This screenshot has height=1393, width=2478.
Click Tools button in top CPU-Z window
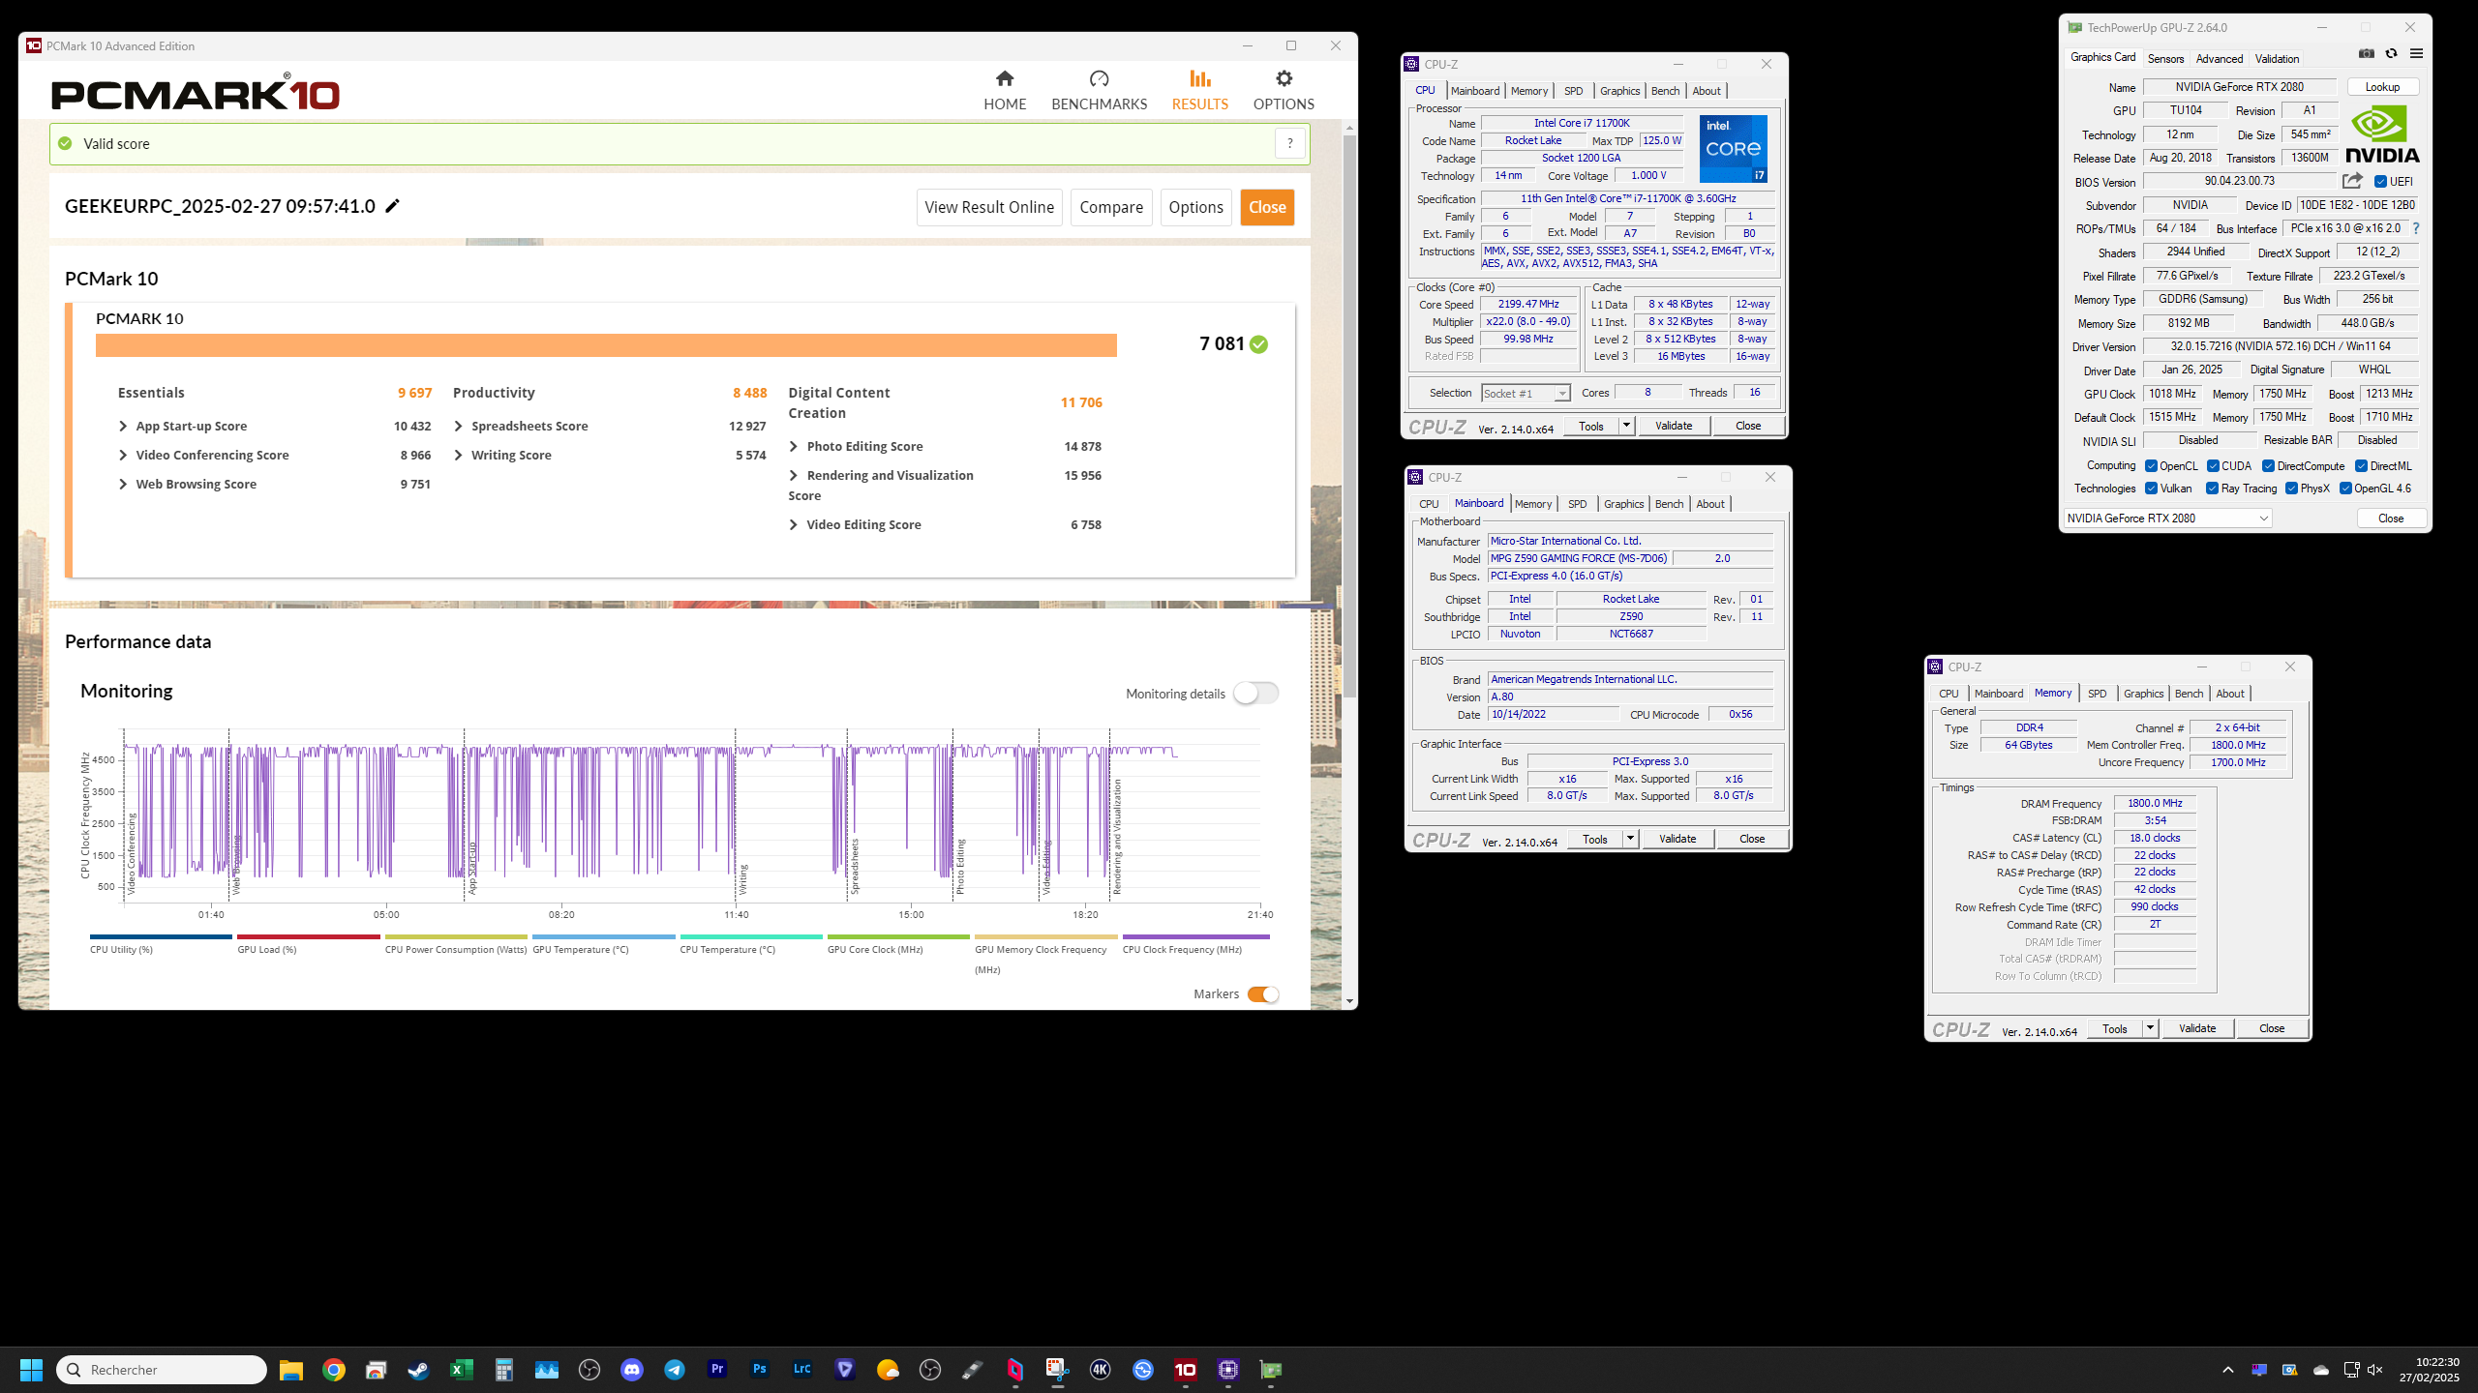pos(1590,426)
